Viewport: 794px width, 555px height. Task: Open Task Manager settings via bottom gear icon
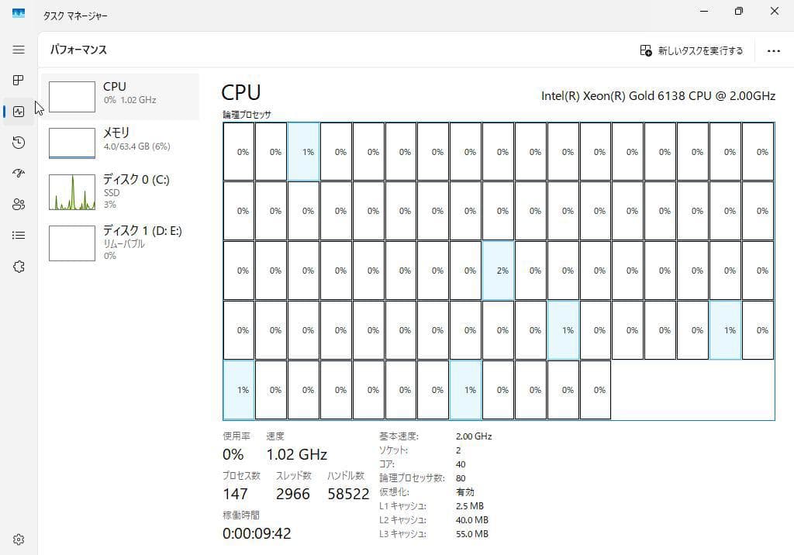pyautogui.click(x=19, y=539)
